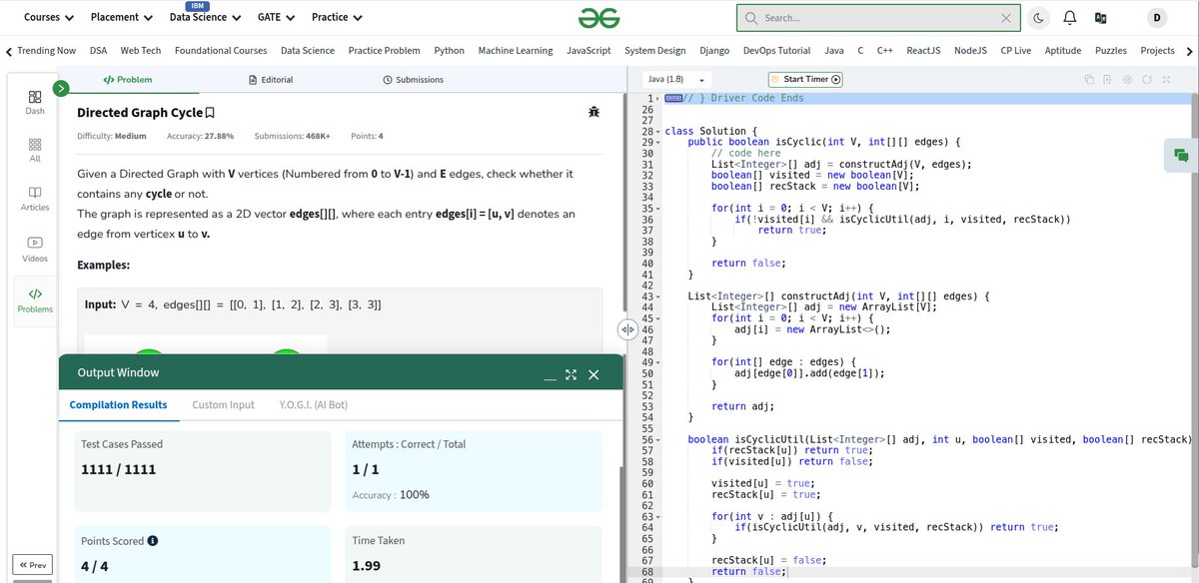Select the Custom Input tab
Screen dimensions: 1199x583
[x=223, y=404]
